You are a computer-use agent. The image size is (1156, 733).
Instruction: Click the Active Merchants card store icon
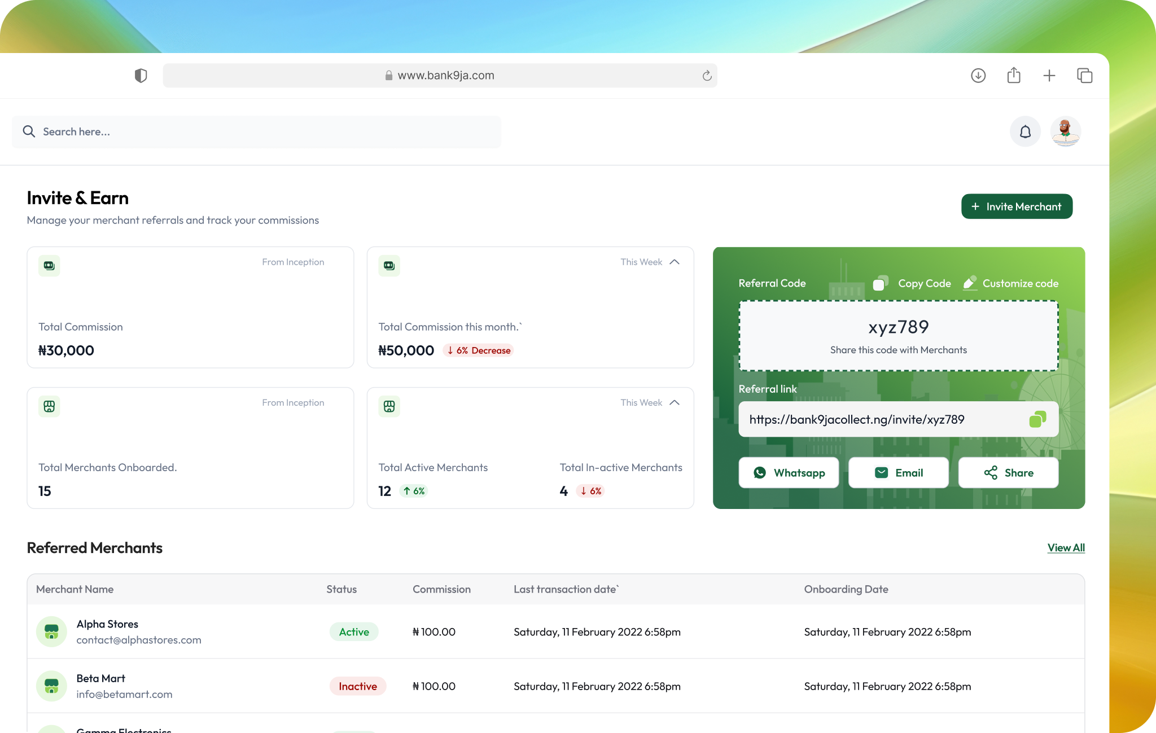pyautogui.click(x=389, y=406)
